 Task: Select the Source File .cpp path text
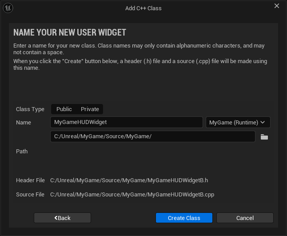pos(132,195)
